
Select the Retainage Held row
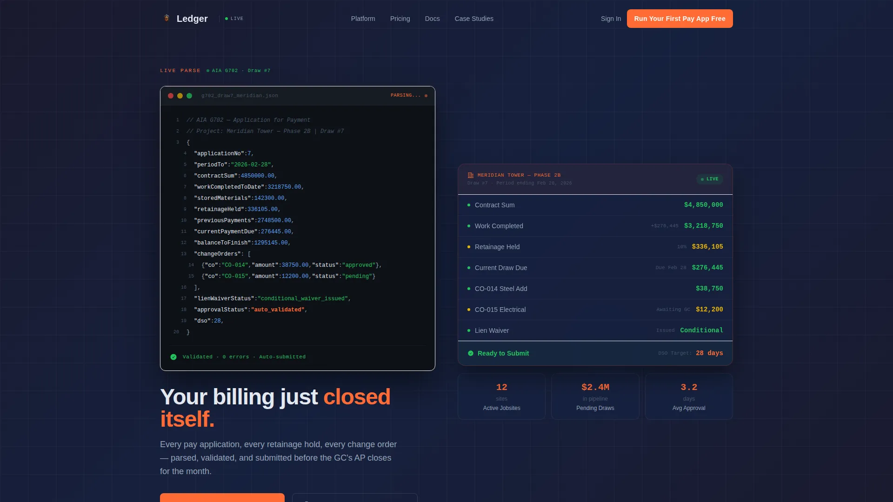595,247
